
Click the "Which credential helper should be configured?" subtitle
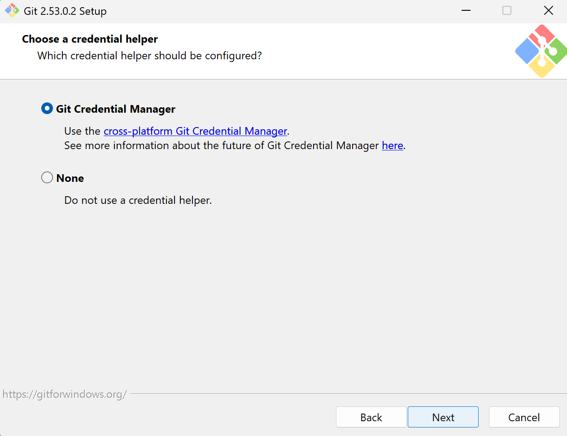point(149,56)
